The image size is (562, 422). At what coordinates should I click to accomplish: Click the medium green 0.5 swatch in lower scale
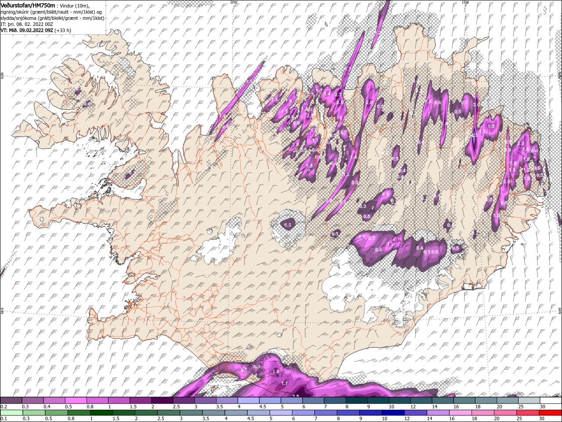coord(56,413)
